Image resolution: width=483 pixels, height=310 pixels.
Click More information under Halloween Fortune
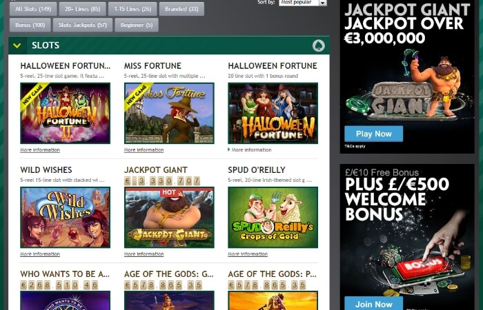(x=251, y=150)
